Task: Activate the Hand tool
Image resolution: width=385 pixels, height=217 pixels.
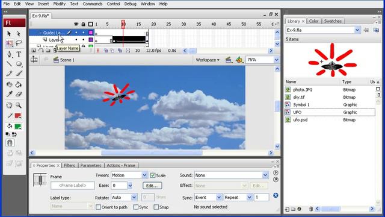Action: pyautogui.click(x=10, y=105)
